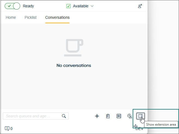Select the Conversations tab
The height and width of the screenshot is (134, 179).
pyautogui.click(x=57, y=17)
